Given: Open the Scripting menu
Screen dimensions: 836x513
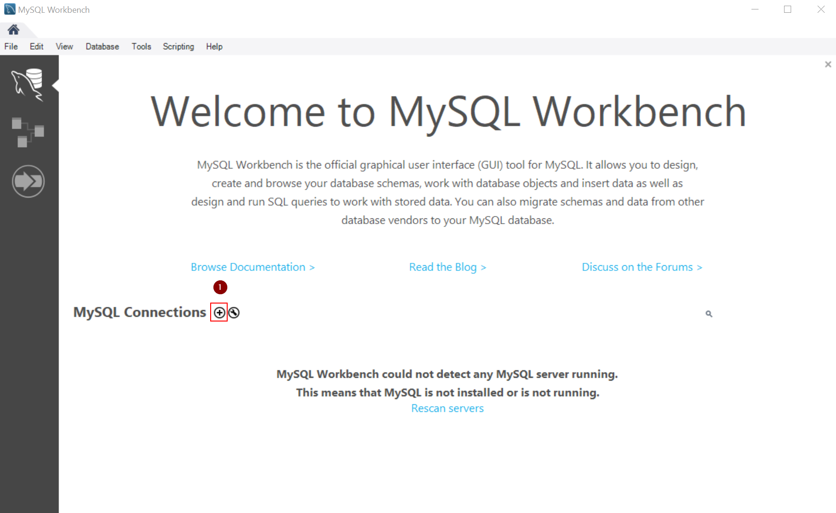Looking at the screenshot, I should tap(179, 46).
